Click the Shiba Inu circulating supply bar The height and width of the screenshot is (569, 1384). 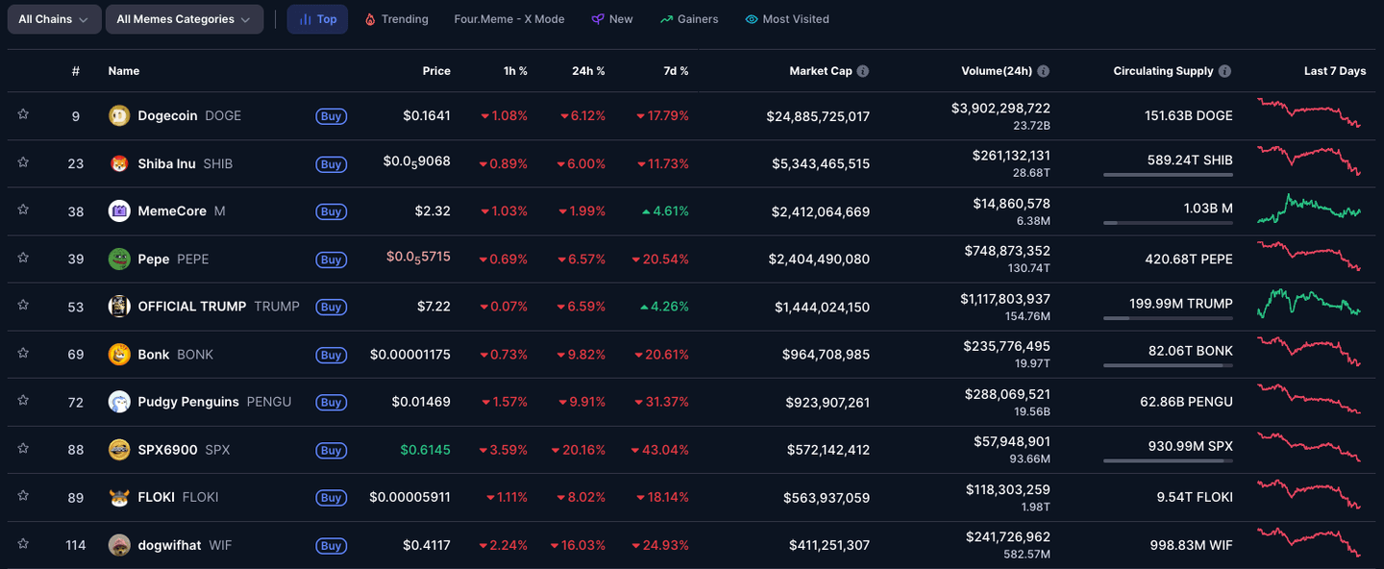pyautogui.click(x=1168, y=175)
